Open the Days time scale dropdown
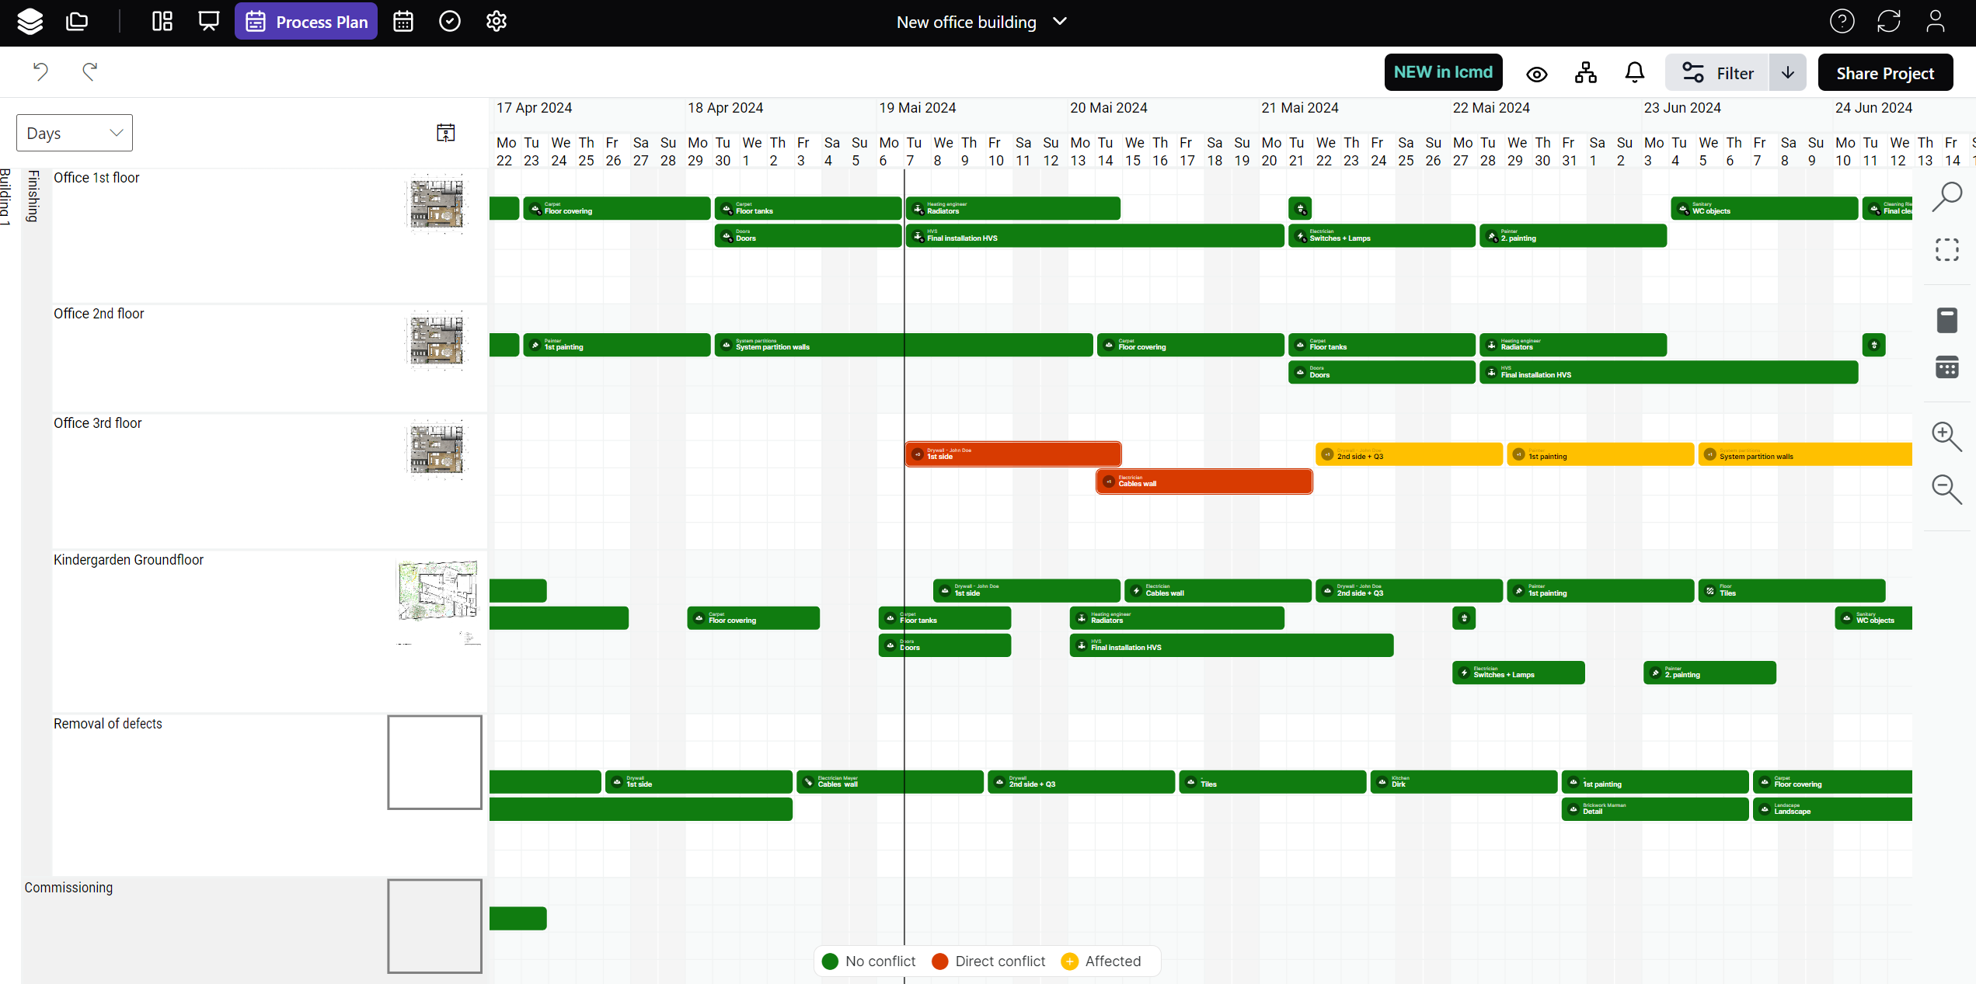The height and width of the screenshot is (984, 1976). tap(75, 133)
